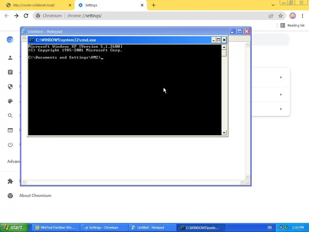This screenshot has width=309, height=232.
Task: Open the Reading list
Action: pos(292,25)
